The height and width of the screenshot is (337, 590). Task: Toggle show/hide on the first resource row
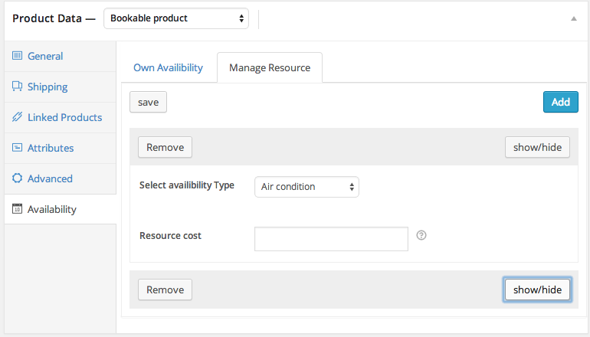tap(537, 147)
